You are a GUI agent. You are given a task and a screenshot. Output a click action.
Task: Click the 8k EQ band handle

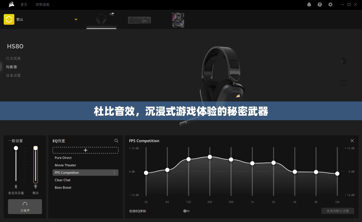(316, 172)
